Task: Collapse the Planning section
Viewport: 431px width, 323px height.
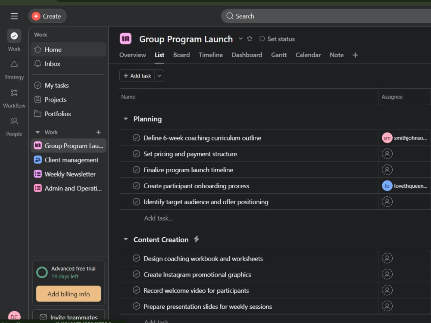Action: [x=125, y=119]
